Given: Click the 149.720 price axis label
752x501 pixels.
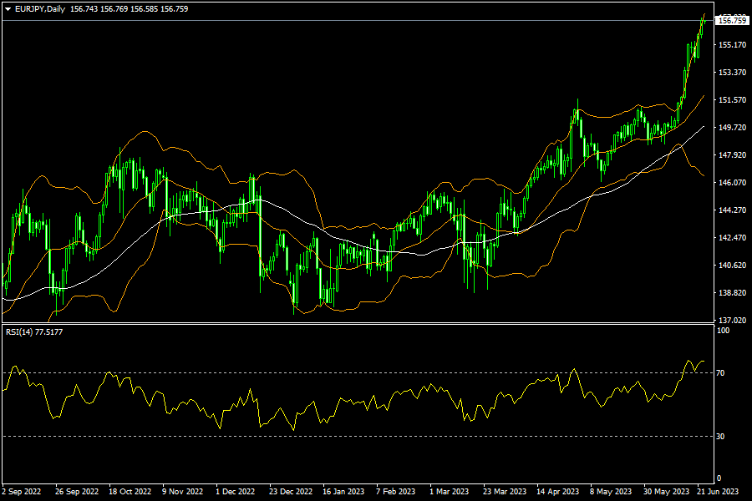Looking at the screenshot, I should (x=732, y=127).
